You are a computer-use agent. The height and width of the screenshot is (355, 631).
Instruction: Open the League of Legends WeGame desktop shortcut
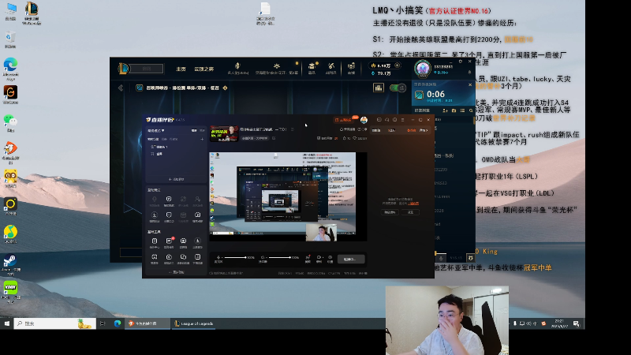32,13
